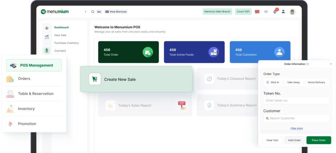336x153 pixels.
Task: Open the Total Order card
Action: 128,52
